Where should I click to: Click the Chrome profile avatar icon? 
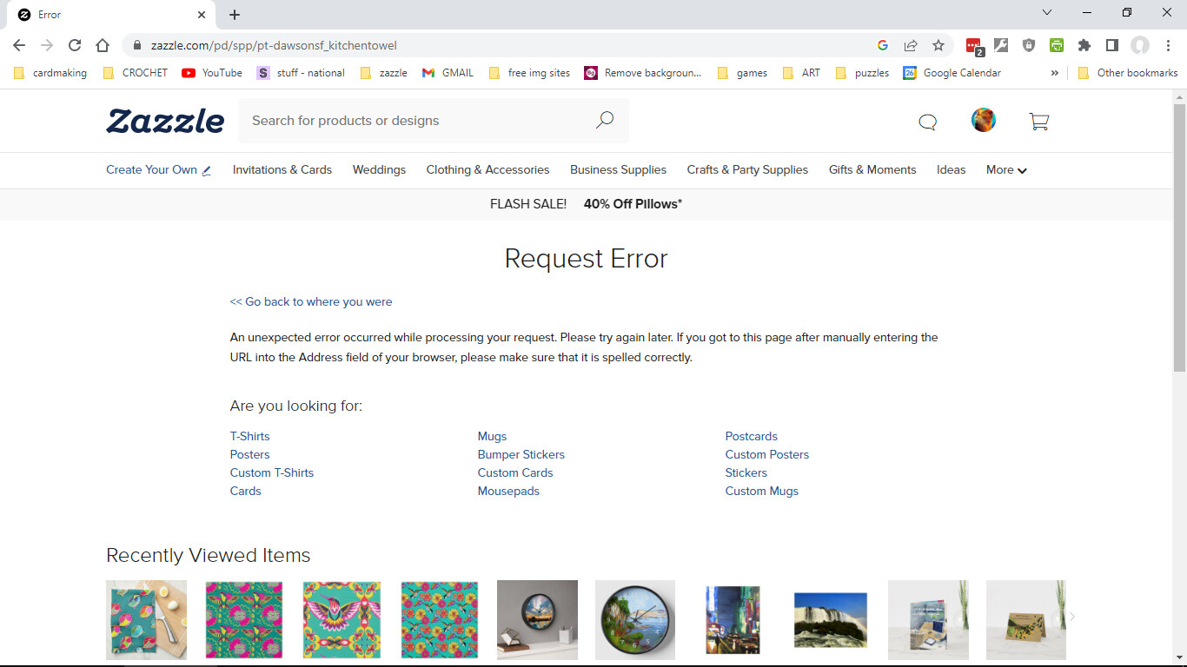(1140, 45)
